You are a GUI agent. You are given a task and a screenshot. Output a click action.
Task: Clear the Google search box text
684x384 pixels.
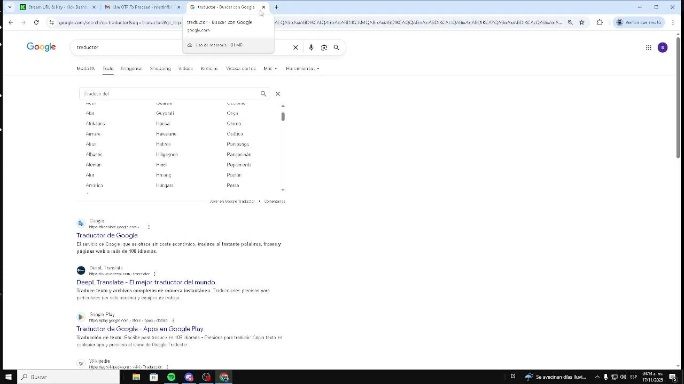point(296,47)
